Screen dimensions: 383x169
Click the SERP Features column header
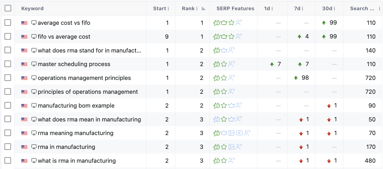[x=235, y=9]
